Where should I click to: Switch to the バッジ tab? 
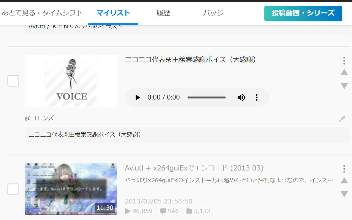(213, 13)
